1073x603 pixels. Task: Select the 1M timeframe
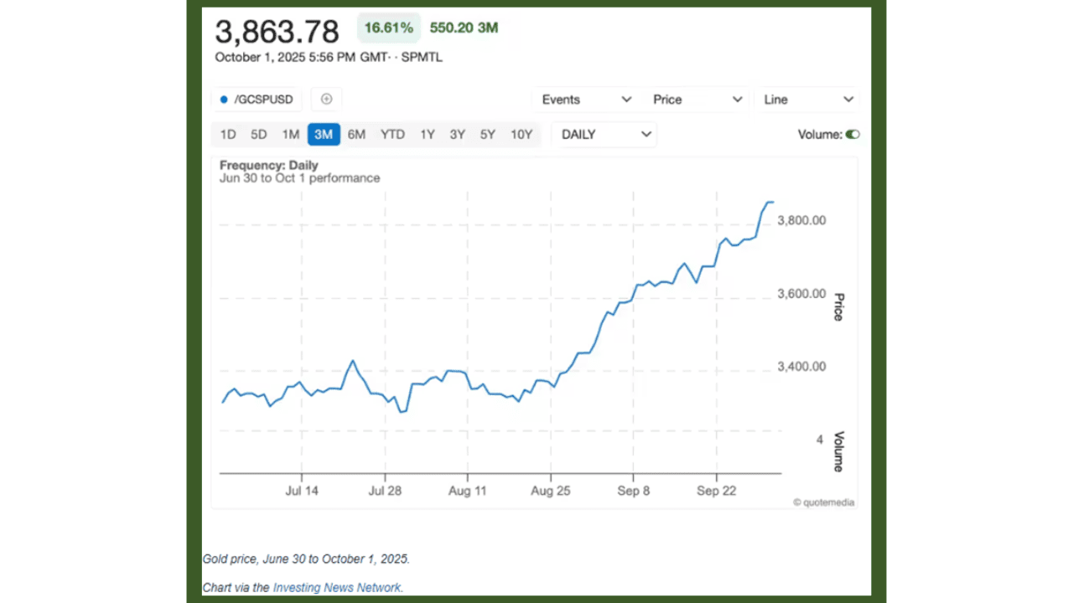[x=290, y=134]
